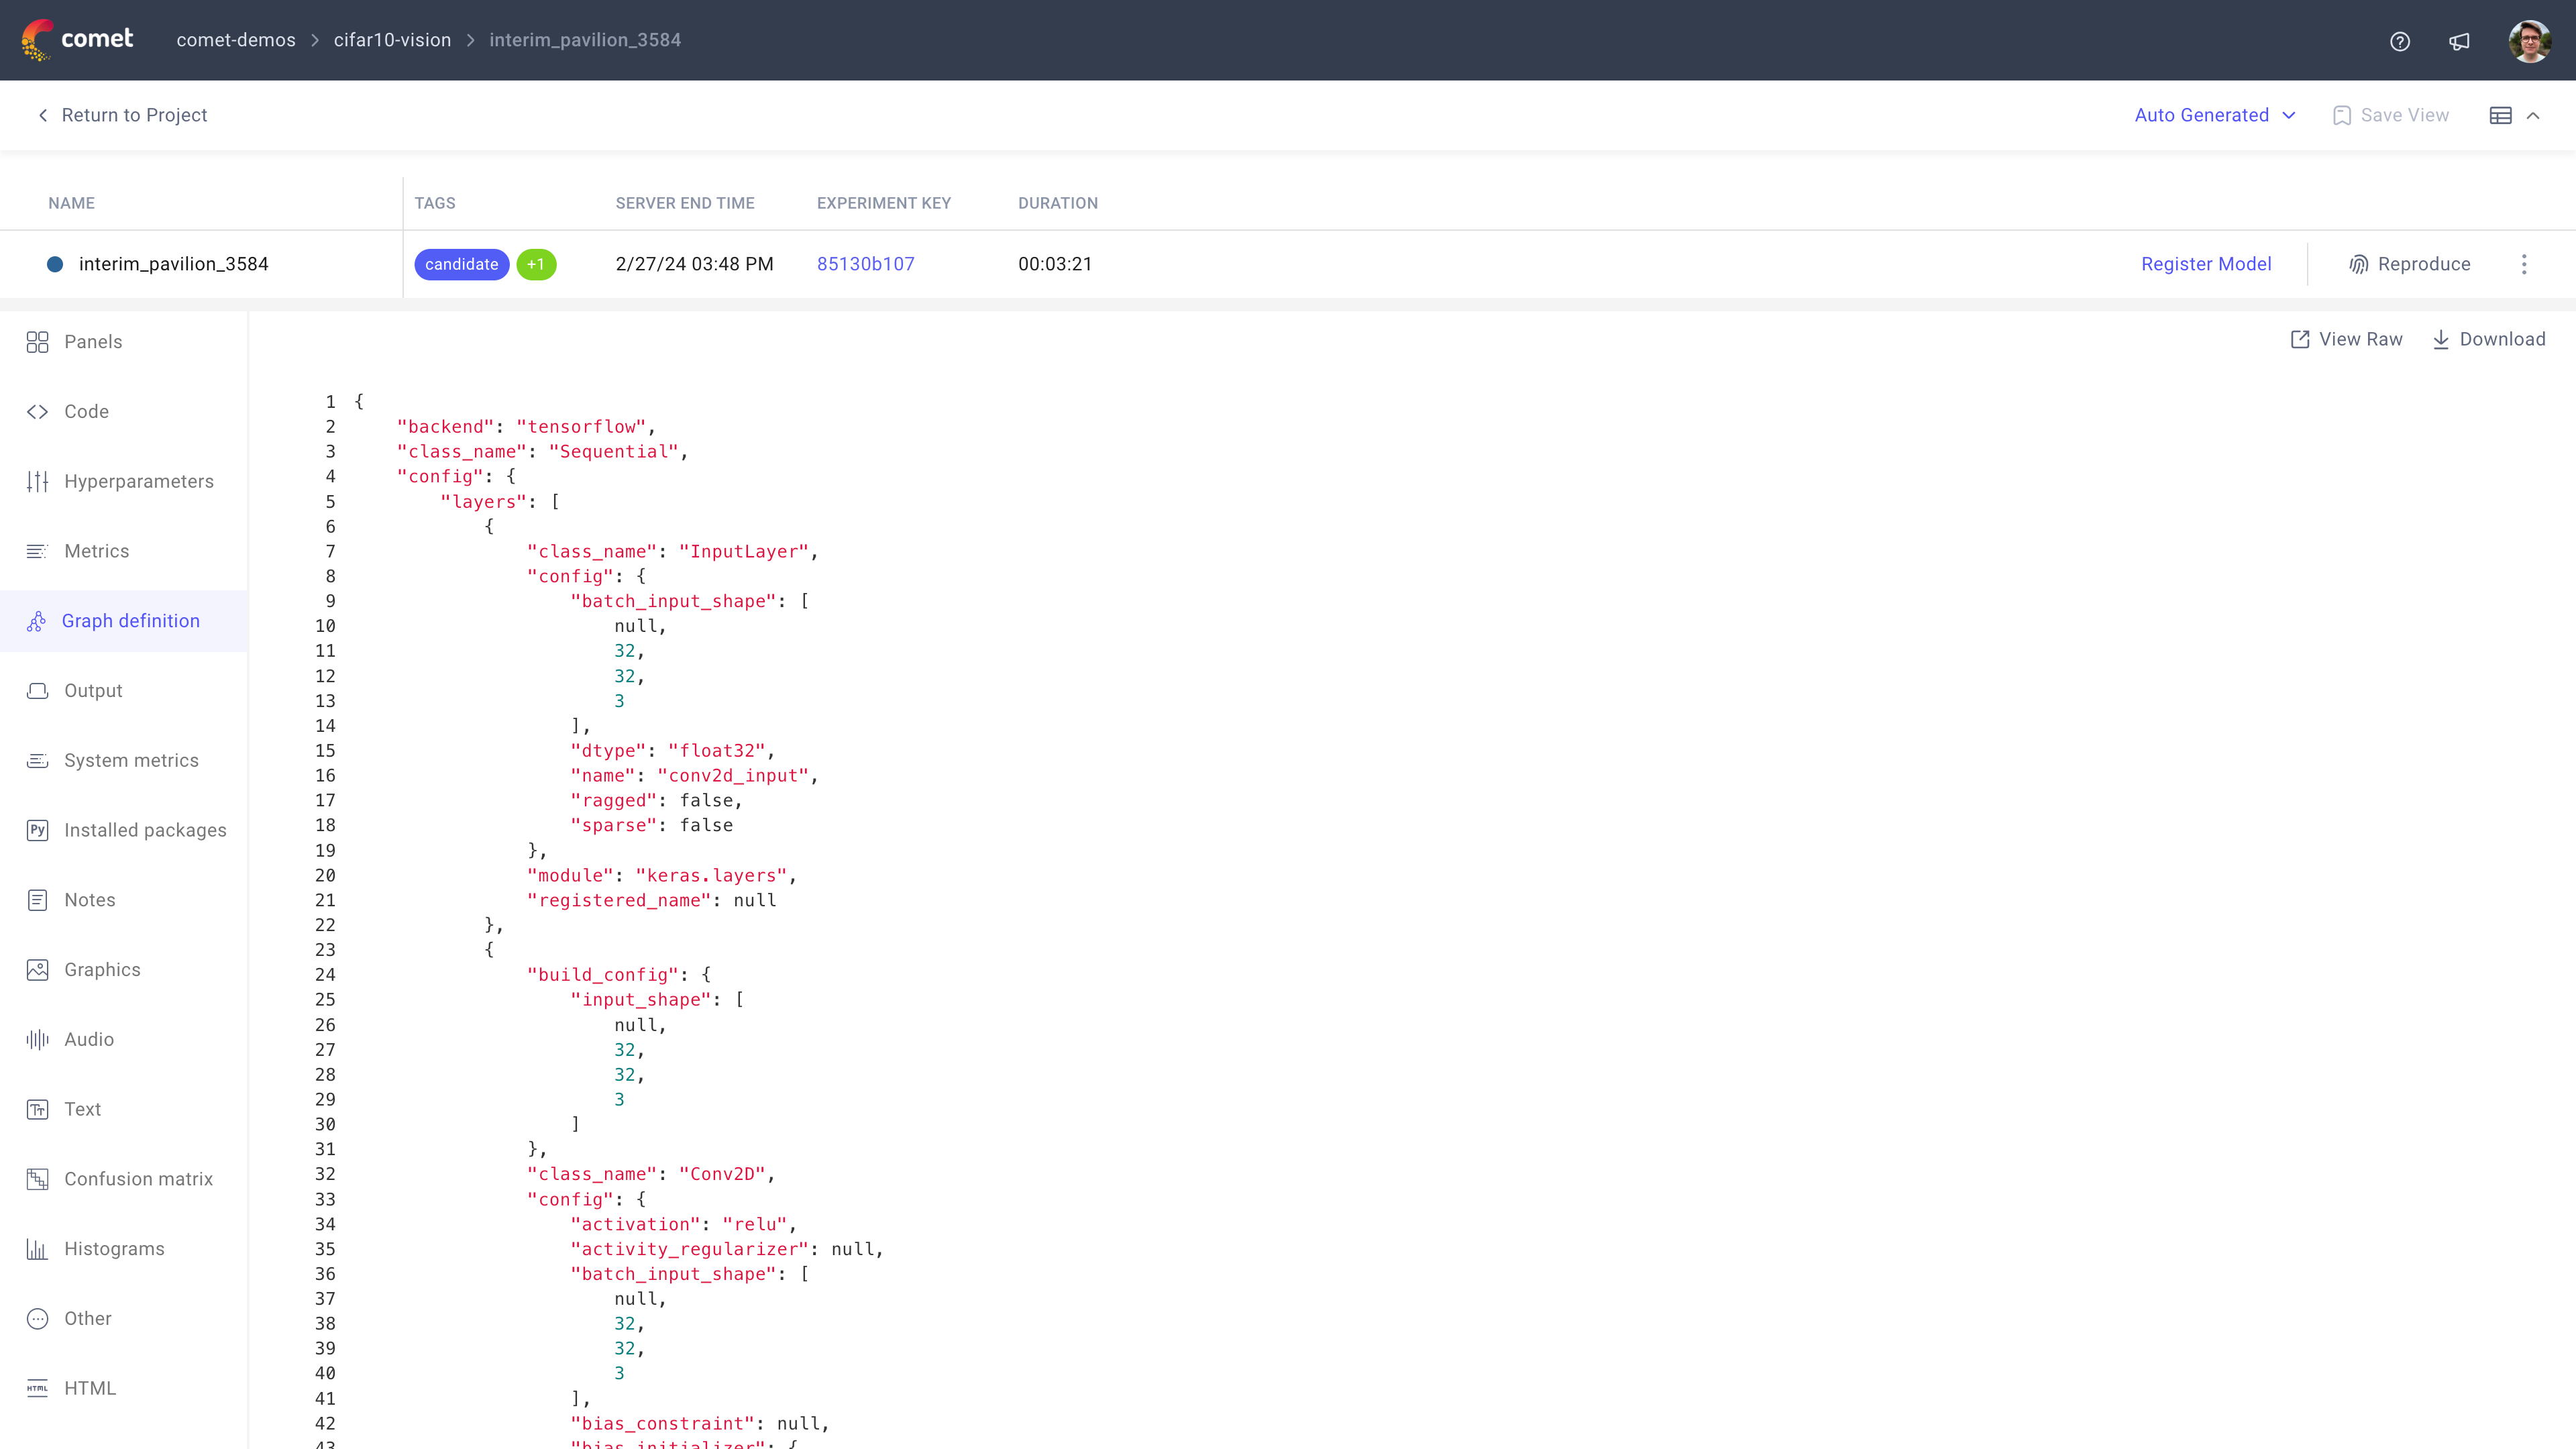Open experiment key 85130b107

click(865, 264)
